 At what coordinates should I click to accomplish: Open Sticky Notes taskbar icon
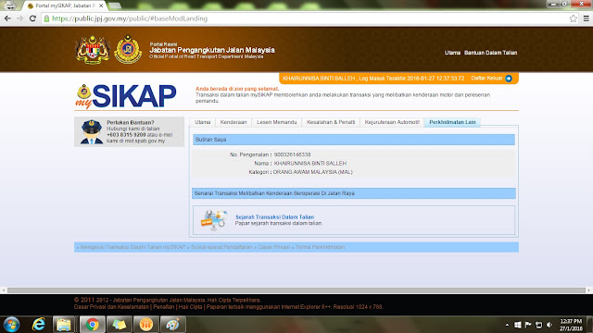point(120,325)
